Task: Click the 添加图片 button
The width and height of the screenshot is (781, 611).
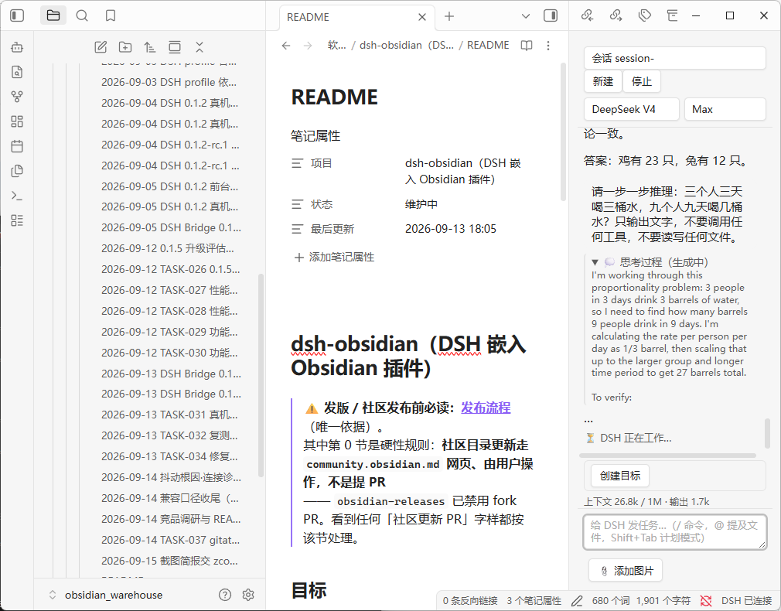Action: click(x=626, y=571)
